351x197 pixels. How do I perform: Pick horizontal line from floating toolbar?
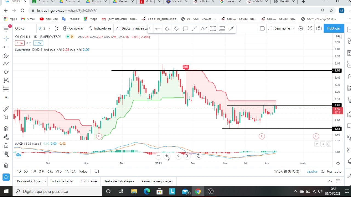pyautogui.click(x=158, y=28)
